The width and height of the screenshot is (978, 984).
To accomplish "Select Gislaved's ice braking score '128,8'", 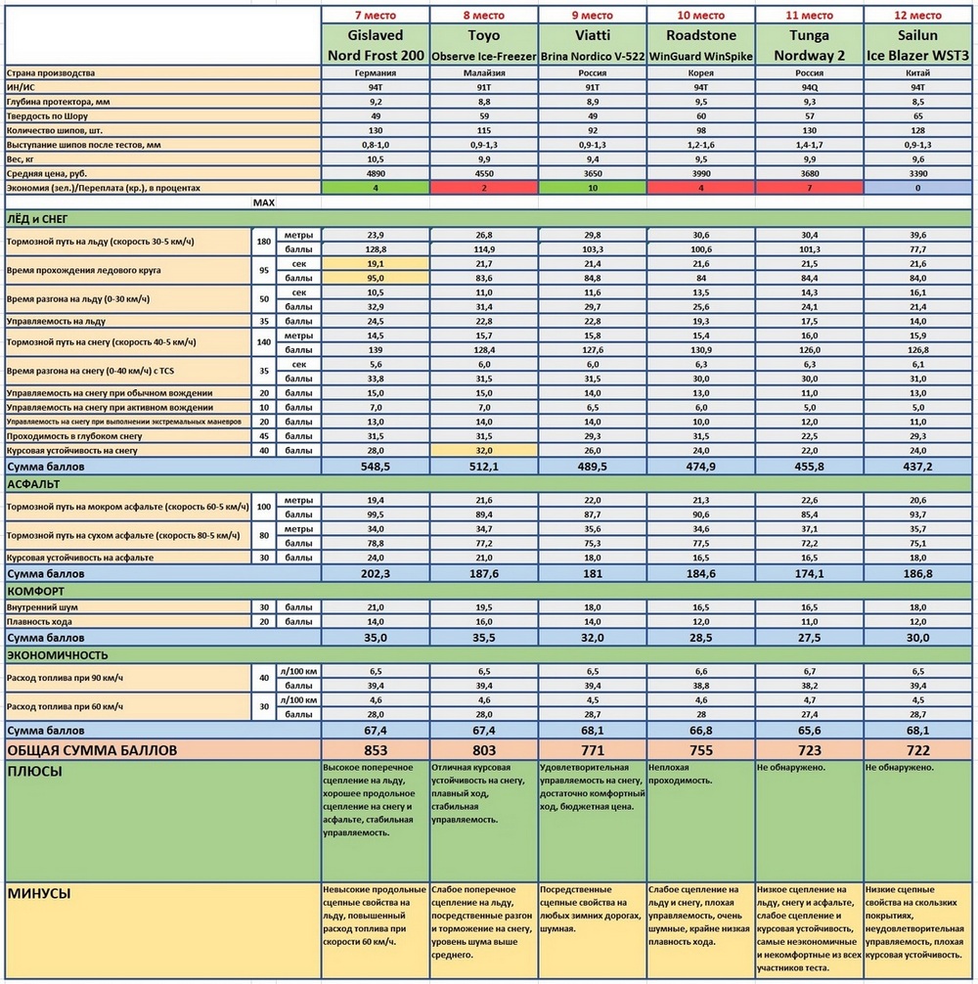I will (x=376, y=249).
